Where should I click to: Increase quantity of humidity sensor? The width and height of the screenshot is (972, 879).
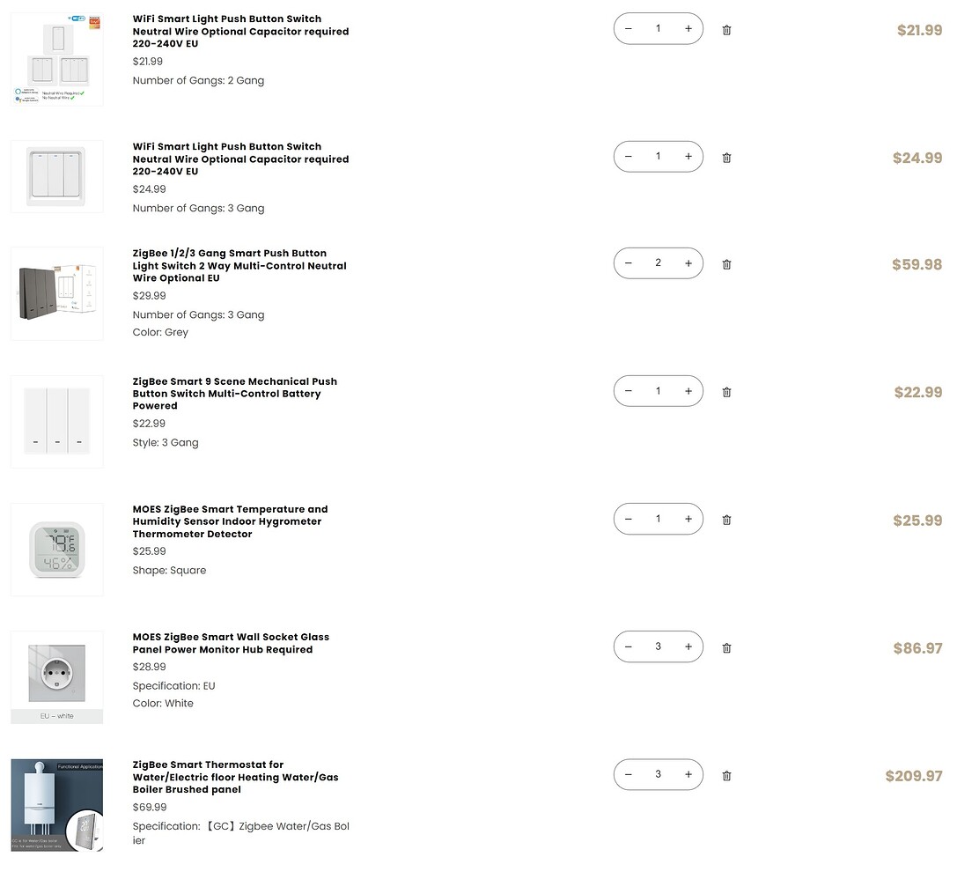pyautogui.click(x=688, y=519)
